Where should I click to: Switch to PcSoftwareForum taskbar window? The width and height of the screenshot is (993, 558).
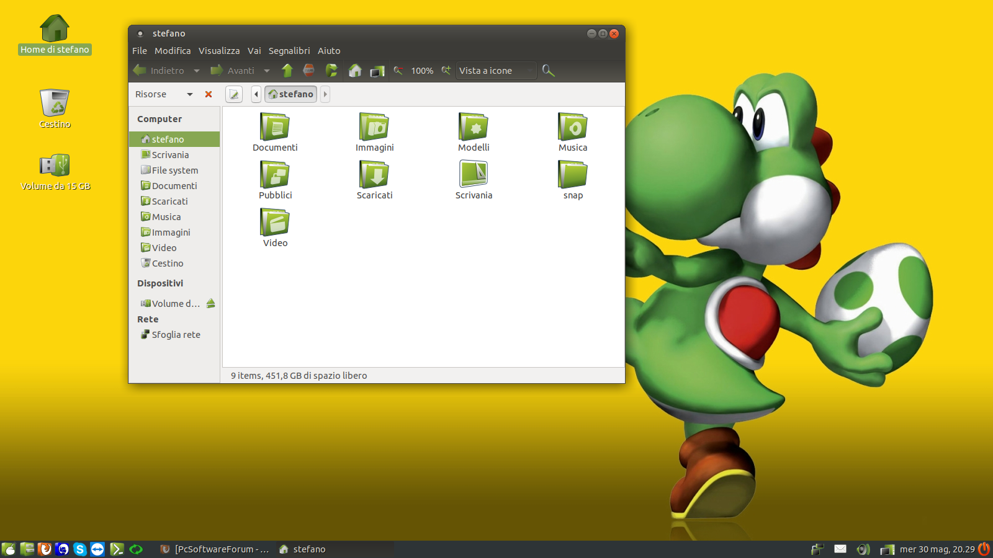[x=214, y=549]
